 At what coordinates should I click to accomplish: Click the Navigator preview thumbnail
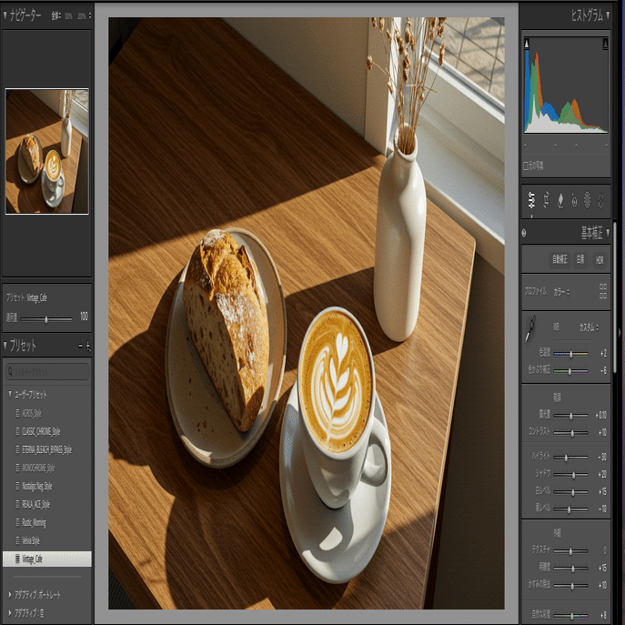(47, 151)
